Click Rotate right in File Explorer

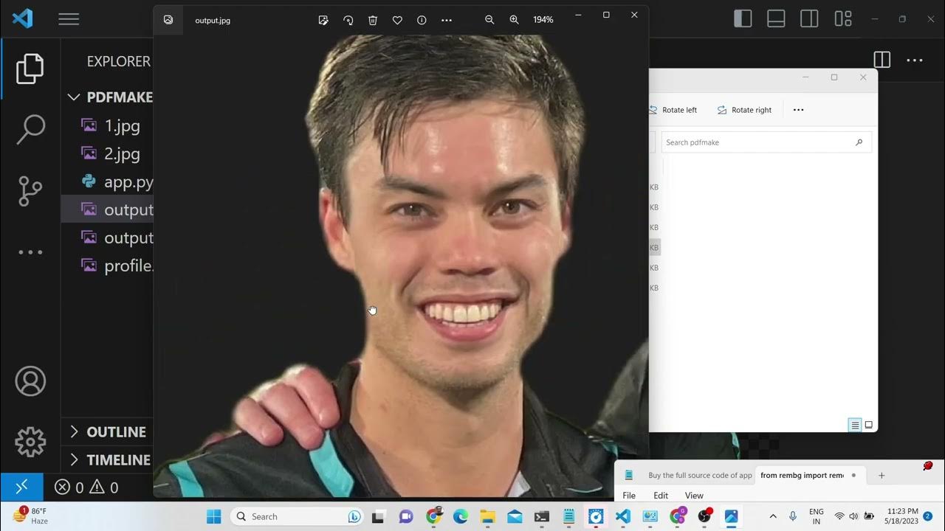[x=744, y=110]
